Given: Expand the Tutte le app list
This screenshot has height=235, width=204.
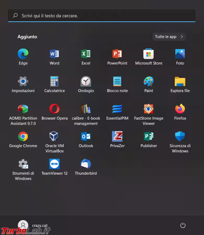Looking at the screenshot, I should (x=169, y=37).
